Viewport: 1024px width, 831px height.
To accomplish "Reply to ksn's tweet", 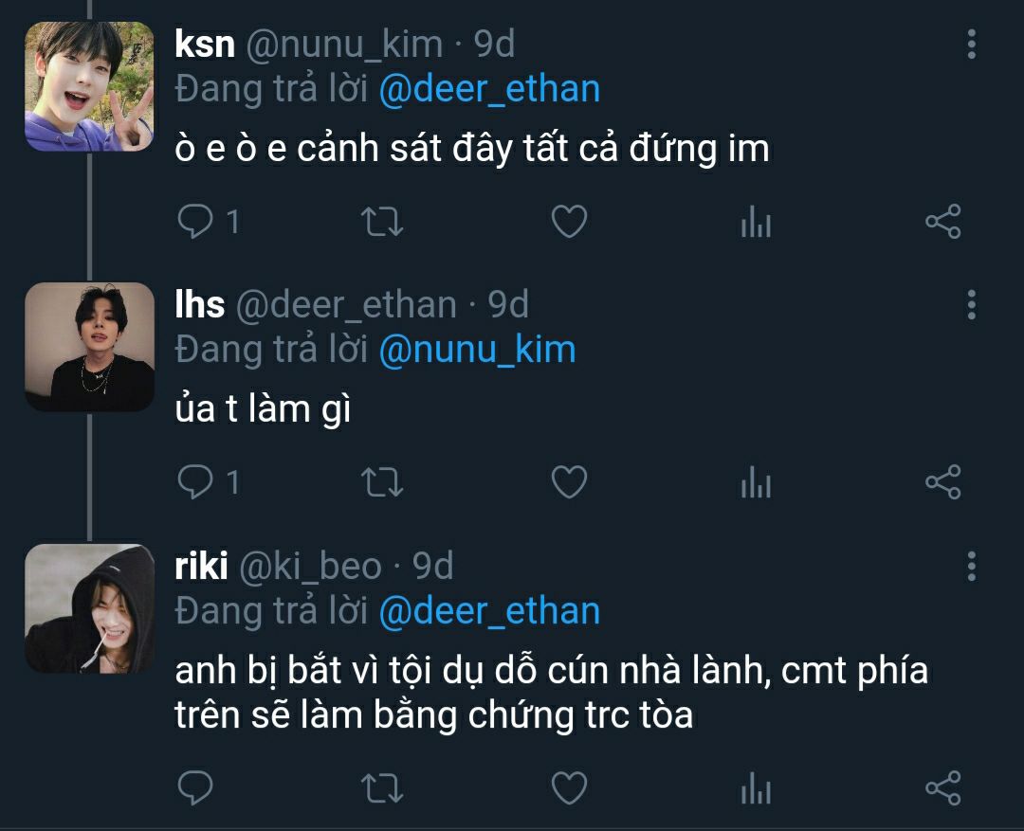I will 196,222.
